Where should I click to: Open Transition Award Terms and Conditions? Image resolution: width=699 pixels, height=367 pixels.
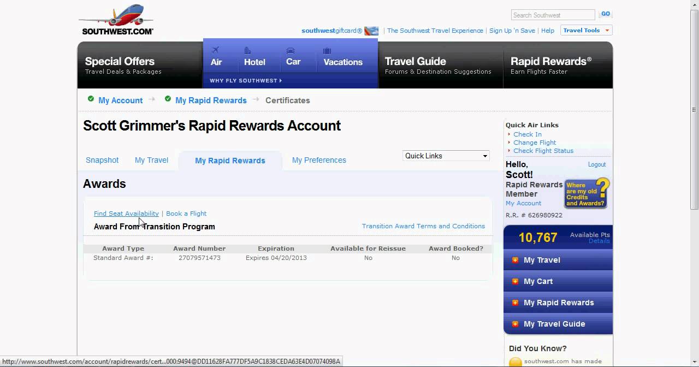click(423, 226)
